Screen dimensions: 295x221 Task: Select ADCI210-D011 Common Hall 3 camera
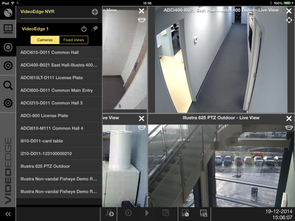59,103
